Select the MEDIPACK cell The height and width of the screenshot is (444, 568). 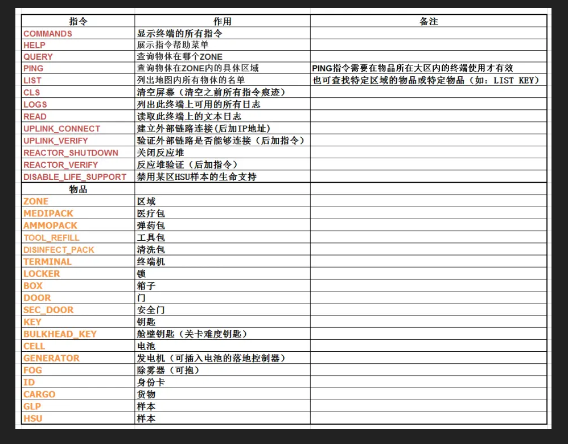[78, 213]
